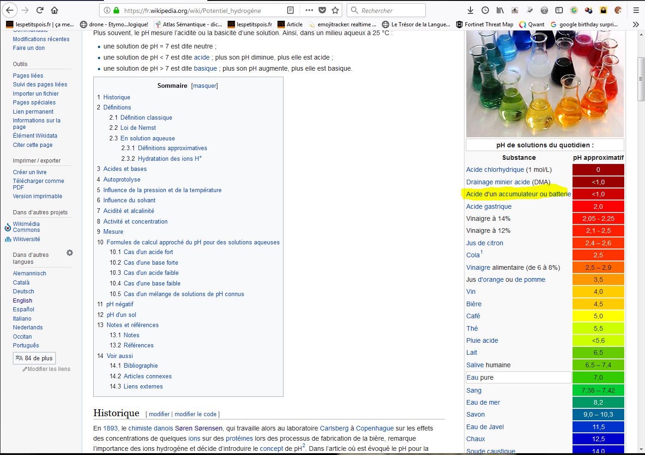Open the Library bookshelf icon
This screenshot has height=455, width=645.
[500, 10]
